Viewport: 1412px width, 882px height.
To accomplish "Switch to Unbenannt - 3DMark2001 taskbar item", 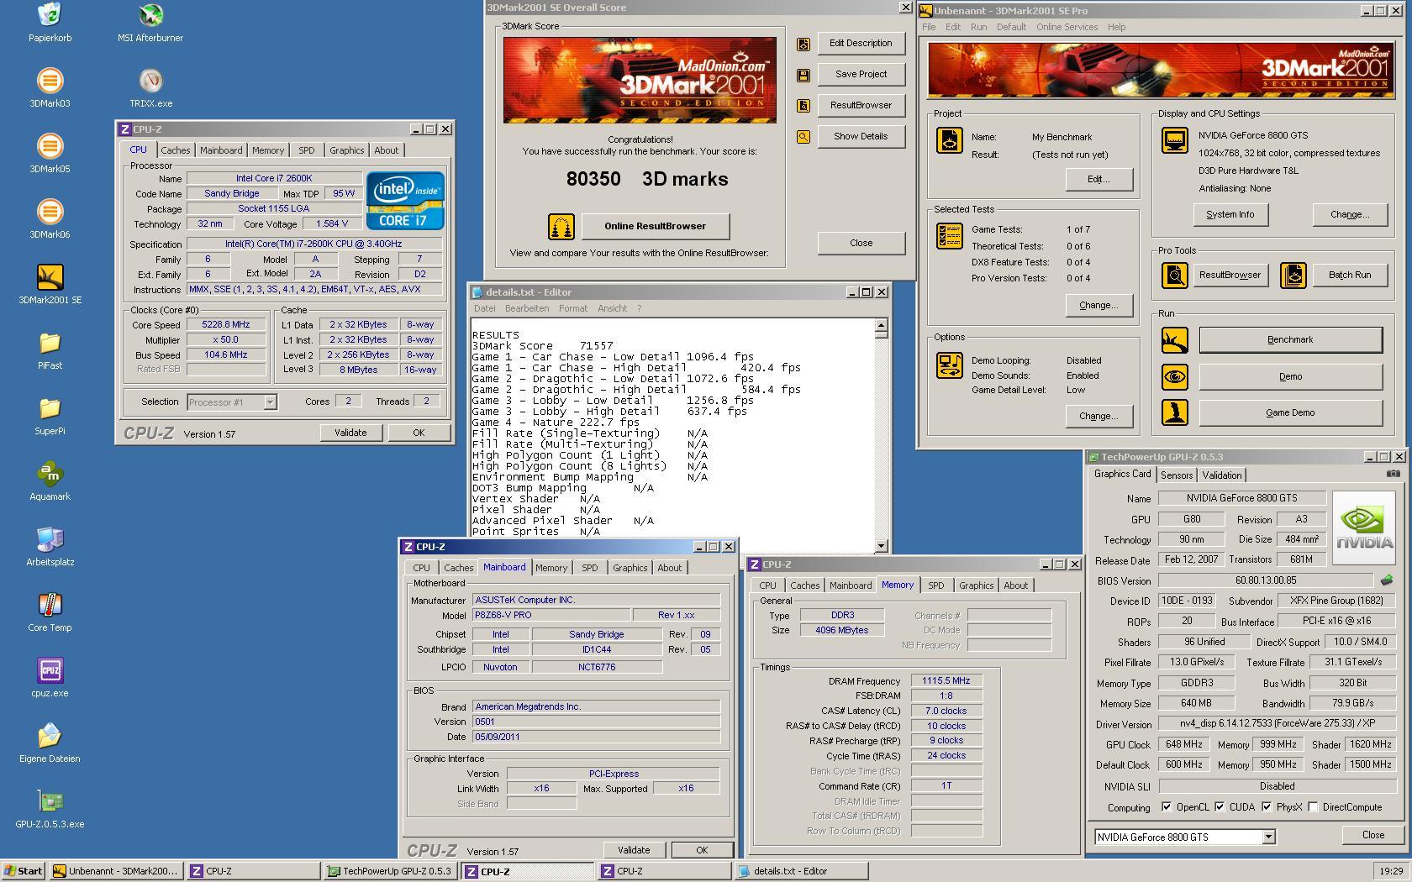I will point(115,871).
